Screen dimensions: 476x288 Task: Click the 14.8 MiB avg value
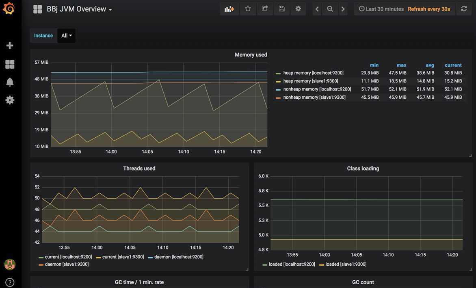(x=425, y=81)
